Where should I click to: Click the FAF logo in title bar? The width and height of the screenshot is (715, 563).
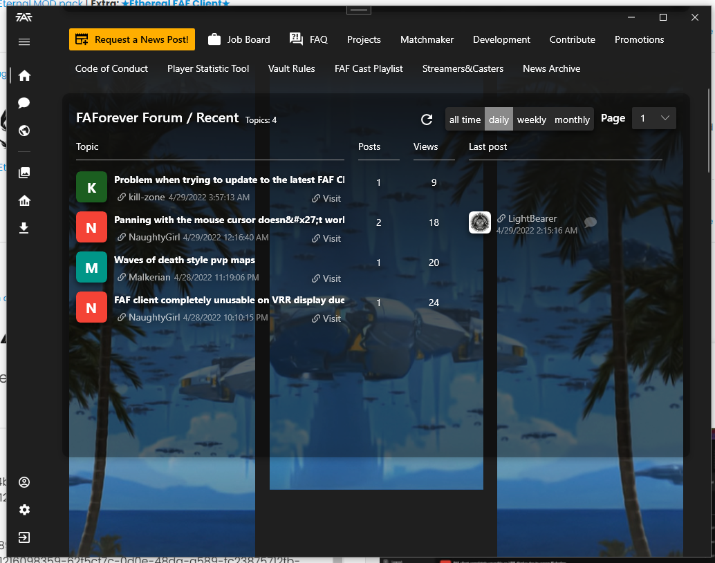24,17
